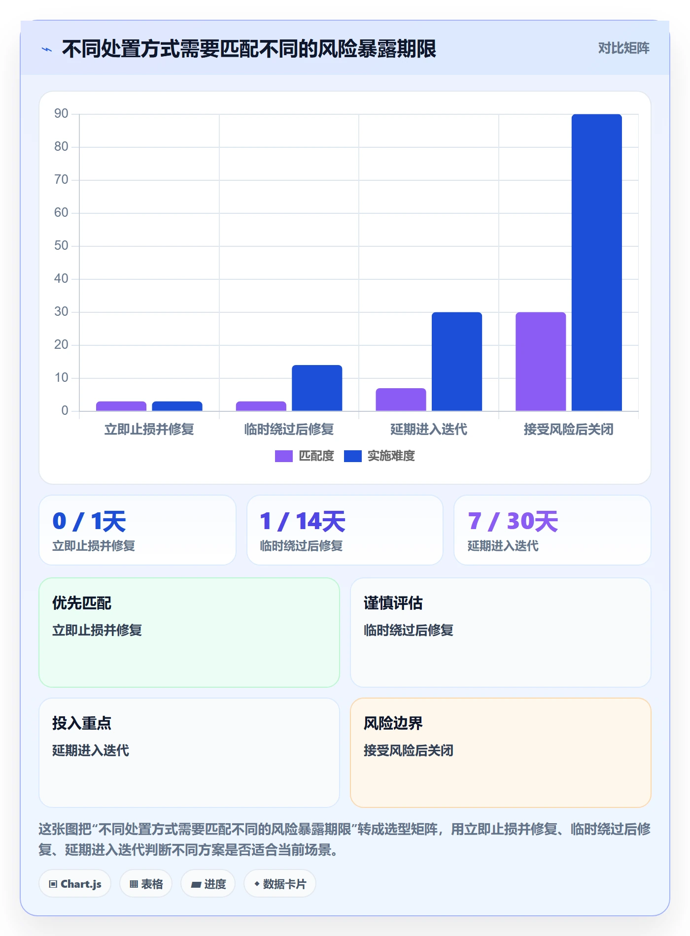Open the 风险边界 orange matrix card
The height and width of the screenshot is (936, 690).
pos(501,753)
